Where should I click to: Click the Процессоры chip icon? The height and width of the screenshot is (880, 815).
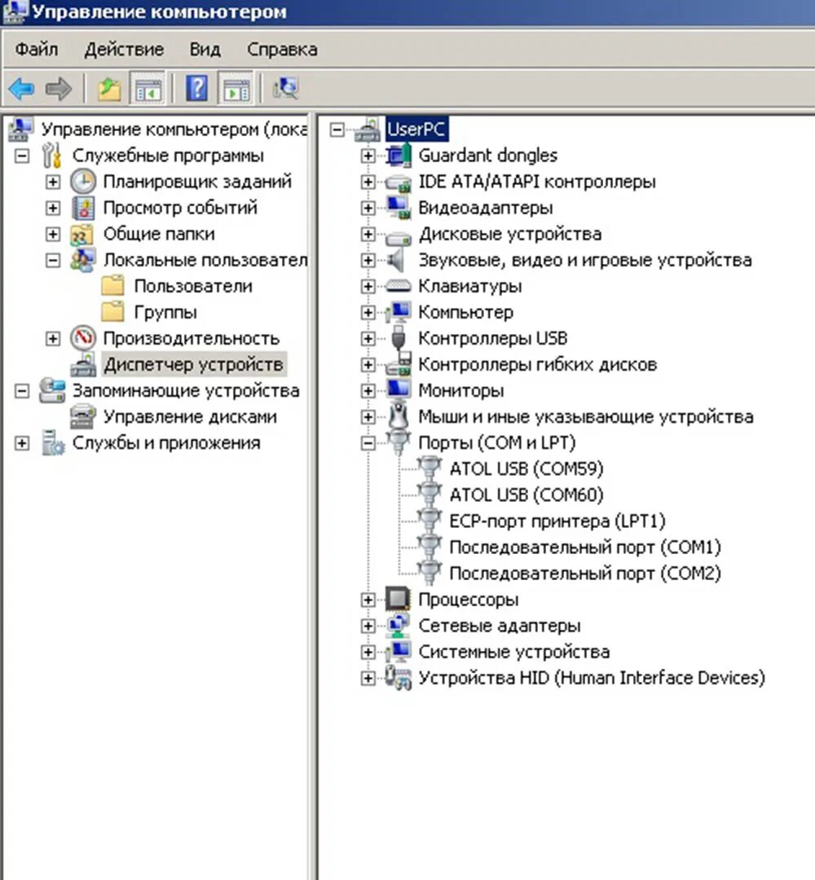click(x=398, y=600)
